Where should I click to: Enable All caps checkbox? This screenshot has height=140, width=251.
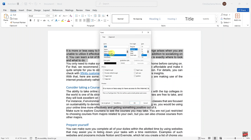tap(135, 73)
